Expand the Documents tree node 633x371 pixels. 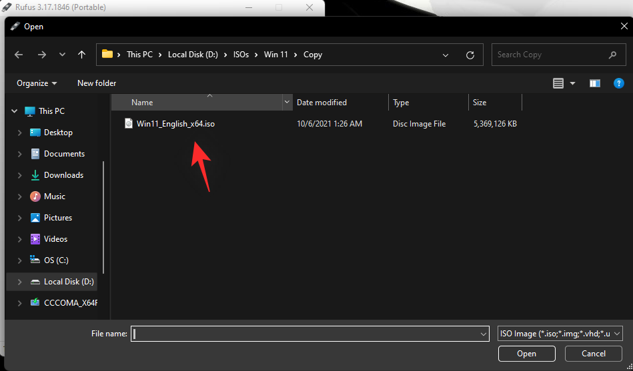click(19, 154)
